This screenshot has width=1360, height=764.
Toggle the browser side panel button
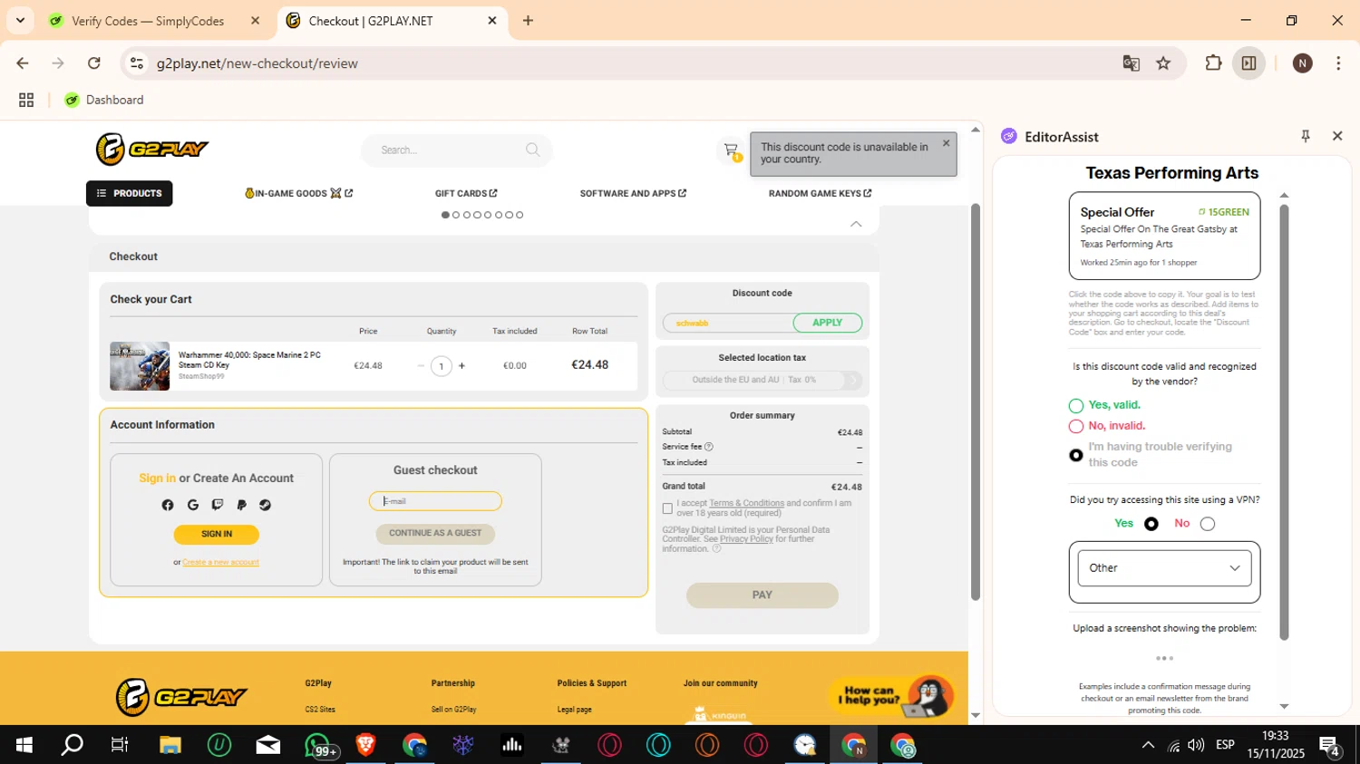[1248, 63]
